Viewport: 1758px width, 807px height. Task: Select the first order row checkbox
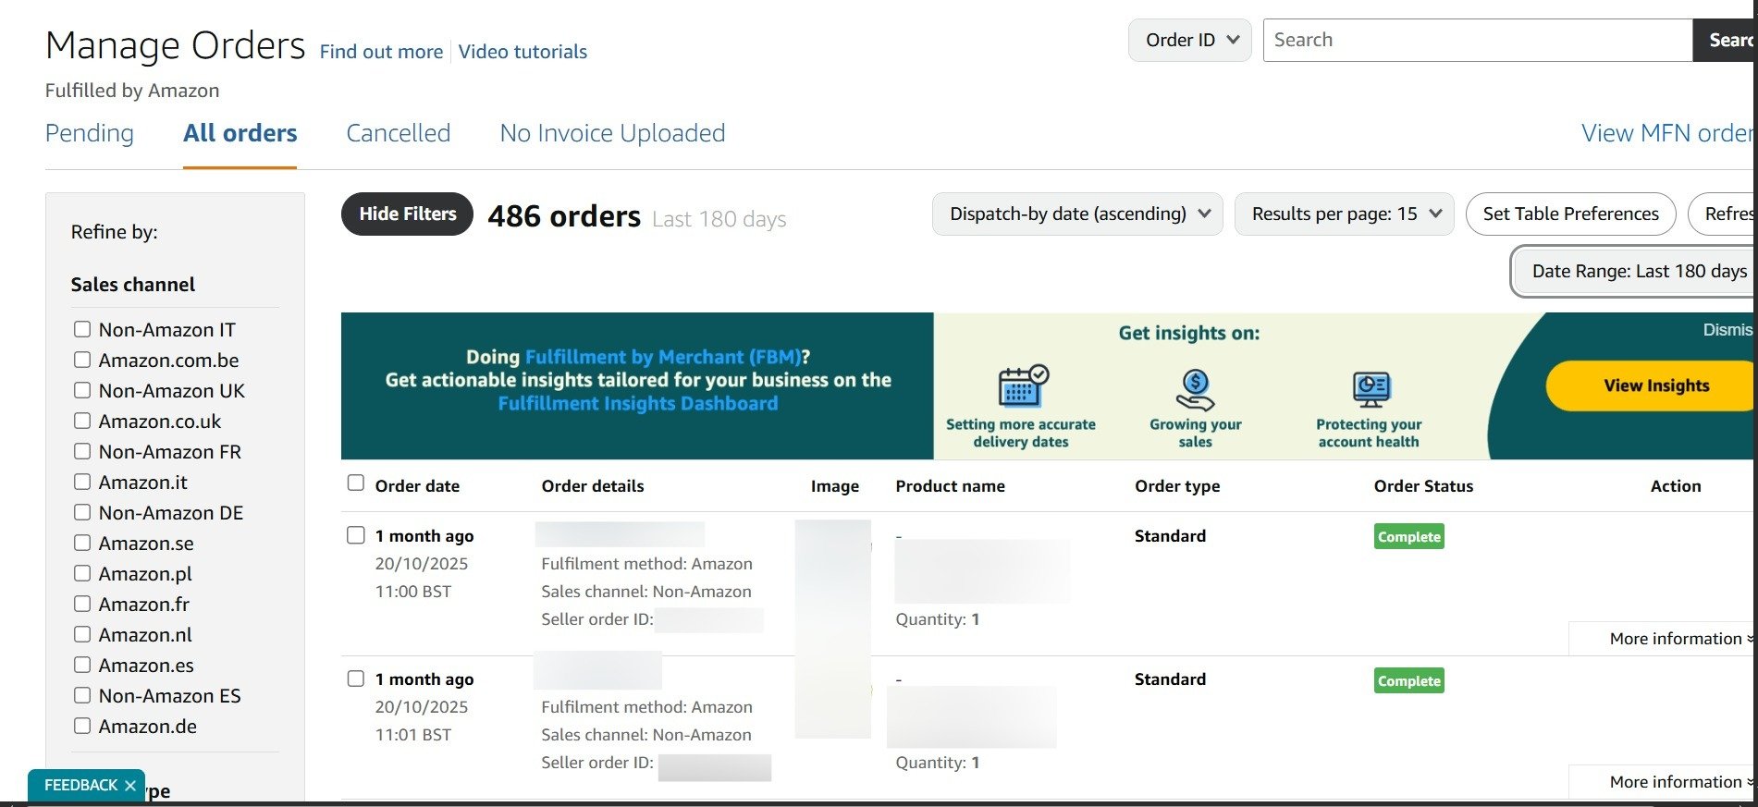[356, 535]
